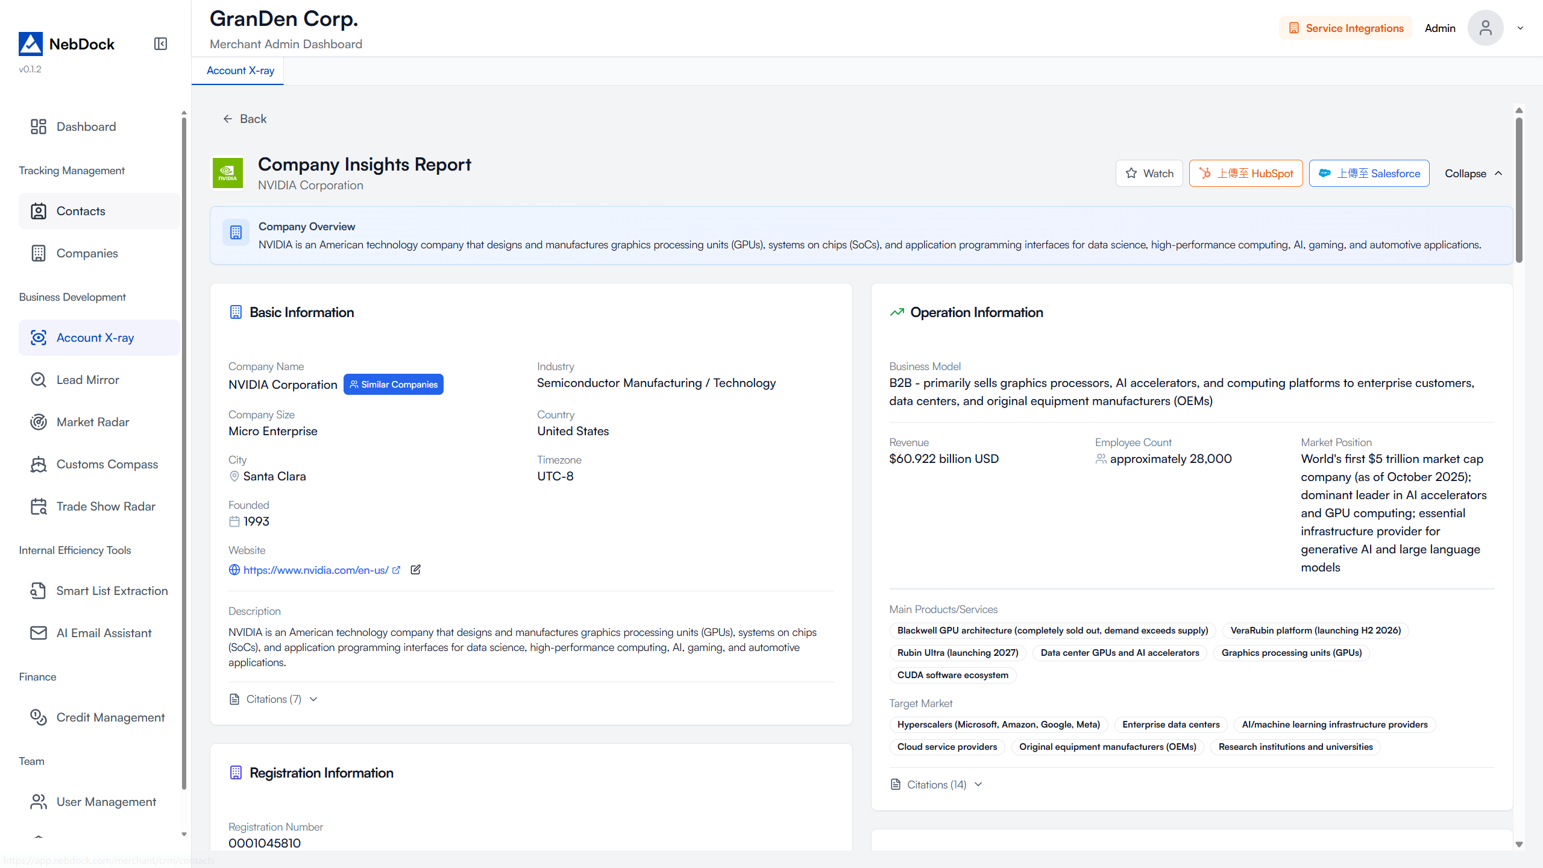Switch to the Account X-ray tab
The image size is (1543, 868).
(239, 71)
